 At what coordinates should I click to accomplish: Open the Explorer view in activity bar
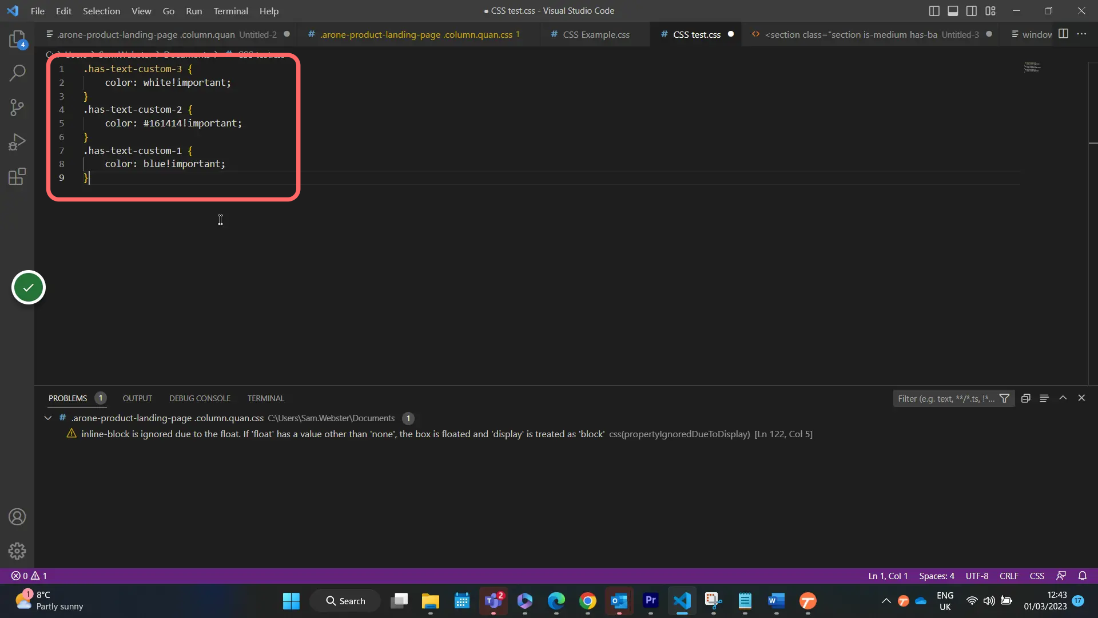point(17,39)
